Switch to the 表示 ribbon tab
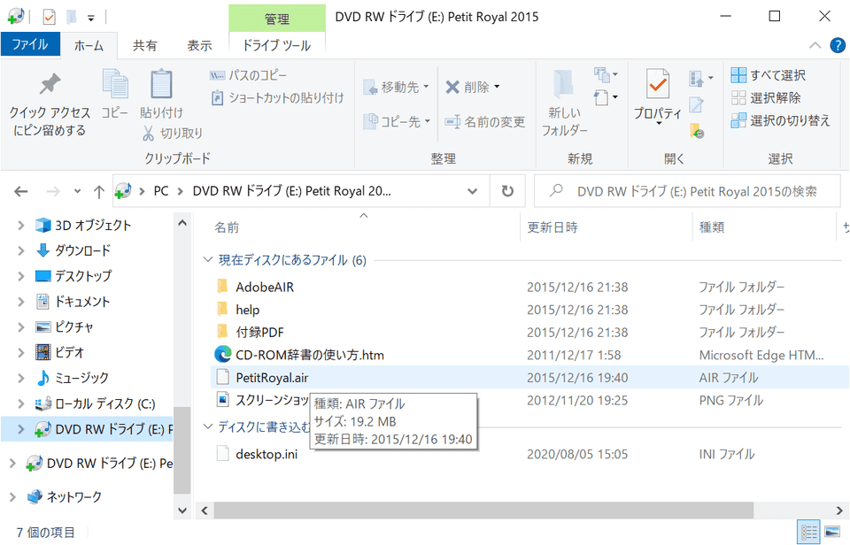This screenshot has width=850, height=545. [200, 45]
